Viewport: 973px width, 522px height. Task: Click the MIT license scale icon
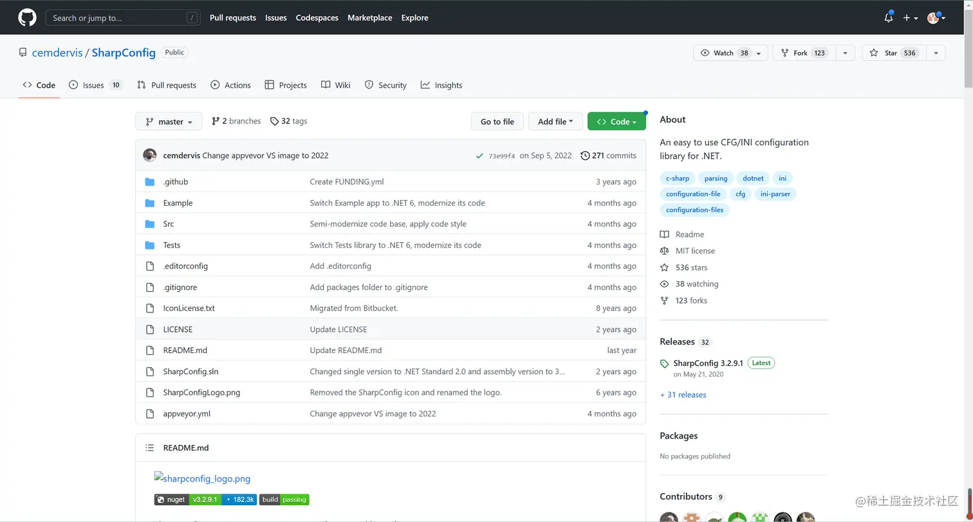click(x=665, y=251)
